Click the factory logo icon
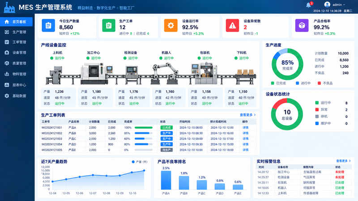Viewport: 358px width, 201px height. point(9,8)
